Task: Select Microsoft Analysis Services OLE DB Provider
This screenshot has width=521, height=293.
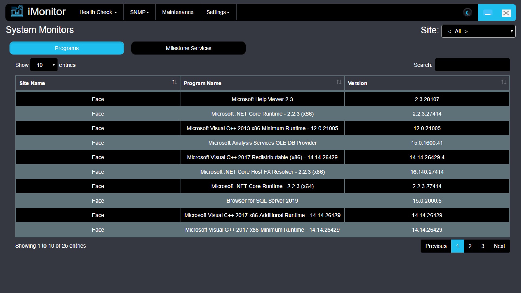Action: point(262,143)
